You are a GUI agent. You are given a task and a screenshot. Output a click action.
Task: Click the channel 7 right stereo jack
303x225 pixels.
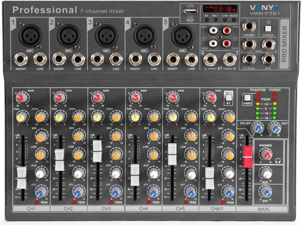pos(229,60)
